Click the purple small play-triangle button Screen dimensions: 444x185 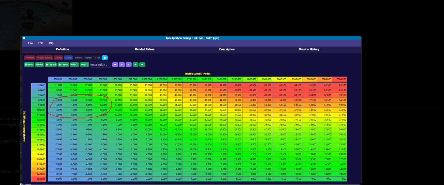129,65
